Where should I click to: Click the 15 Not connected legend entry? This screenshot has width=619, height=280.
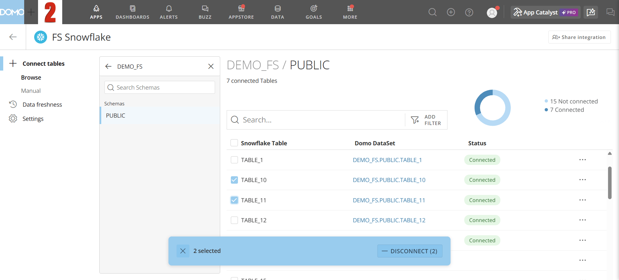point(571,101)
